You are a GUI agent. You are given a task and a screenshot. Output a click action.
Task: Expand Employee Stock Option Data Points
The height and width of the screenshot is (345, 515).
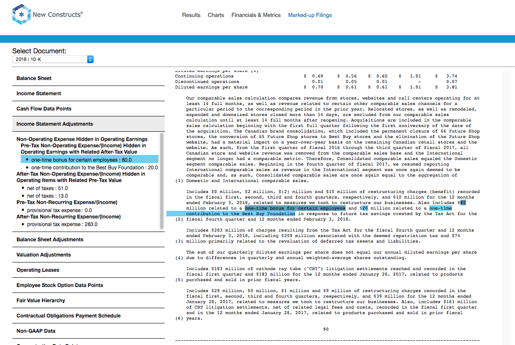click(89, 285)
